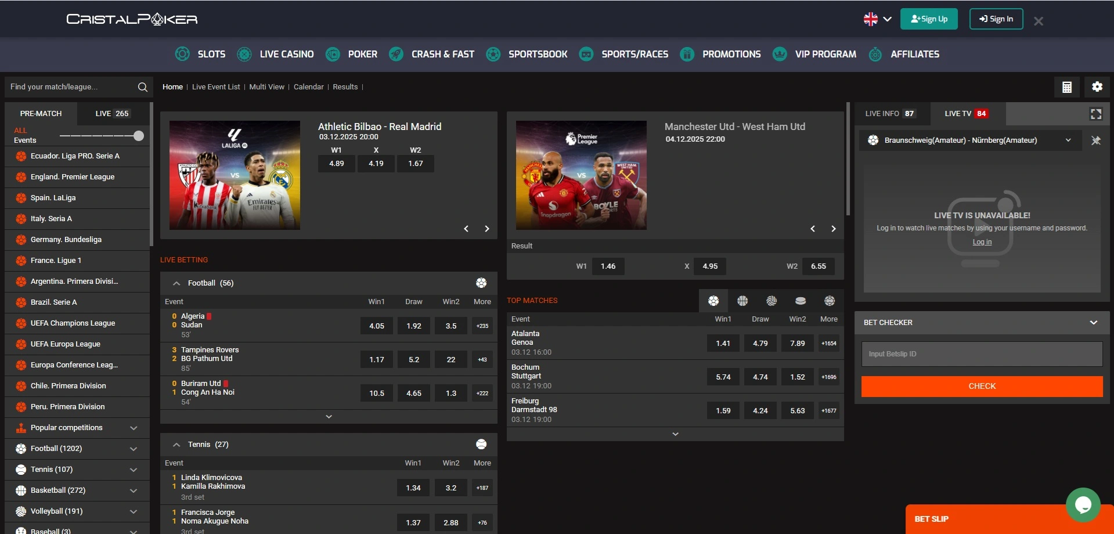Open the language flag dropdown

click(877, 19)
